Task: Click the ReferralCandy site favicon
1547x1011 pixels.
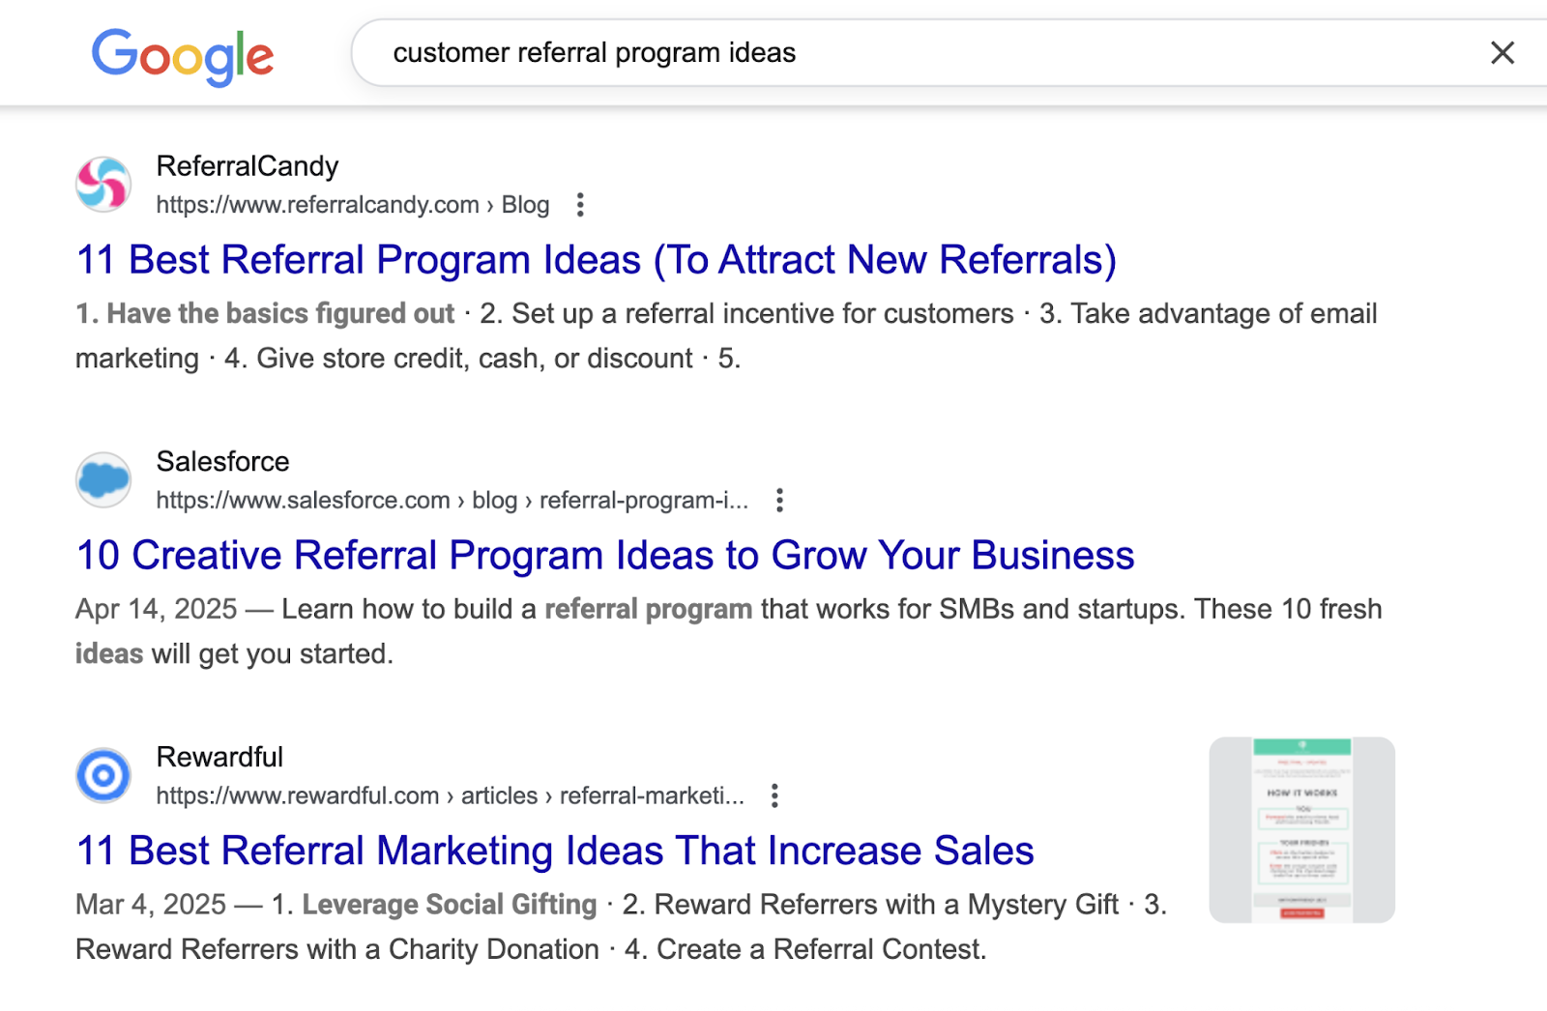Action: tap(102, 184)
